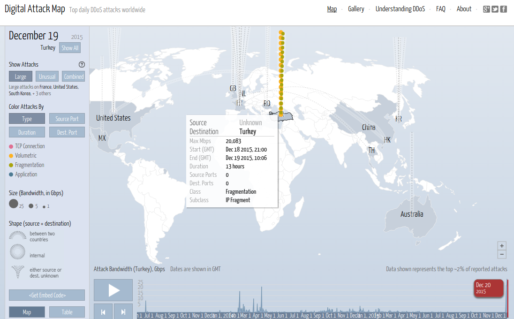Image resolution: width=514 pixels, height=319 pixels.
Task: Open the FAQ page
Action: point(440,9)
